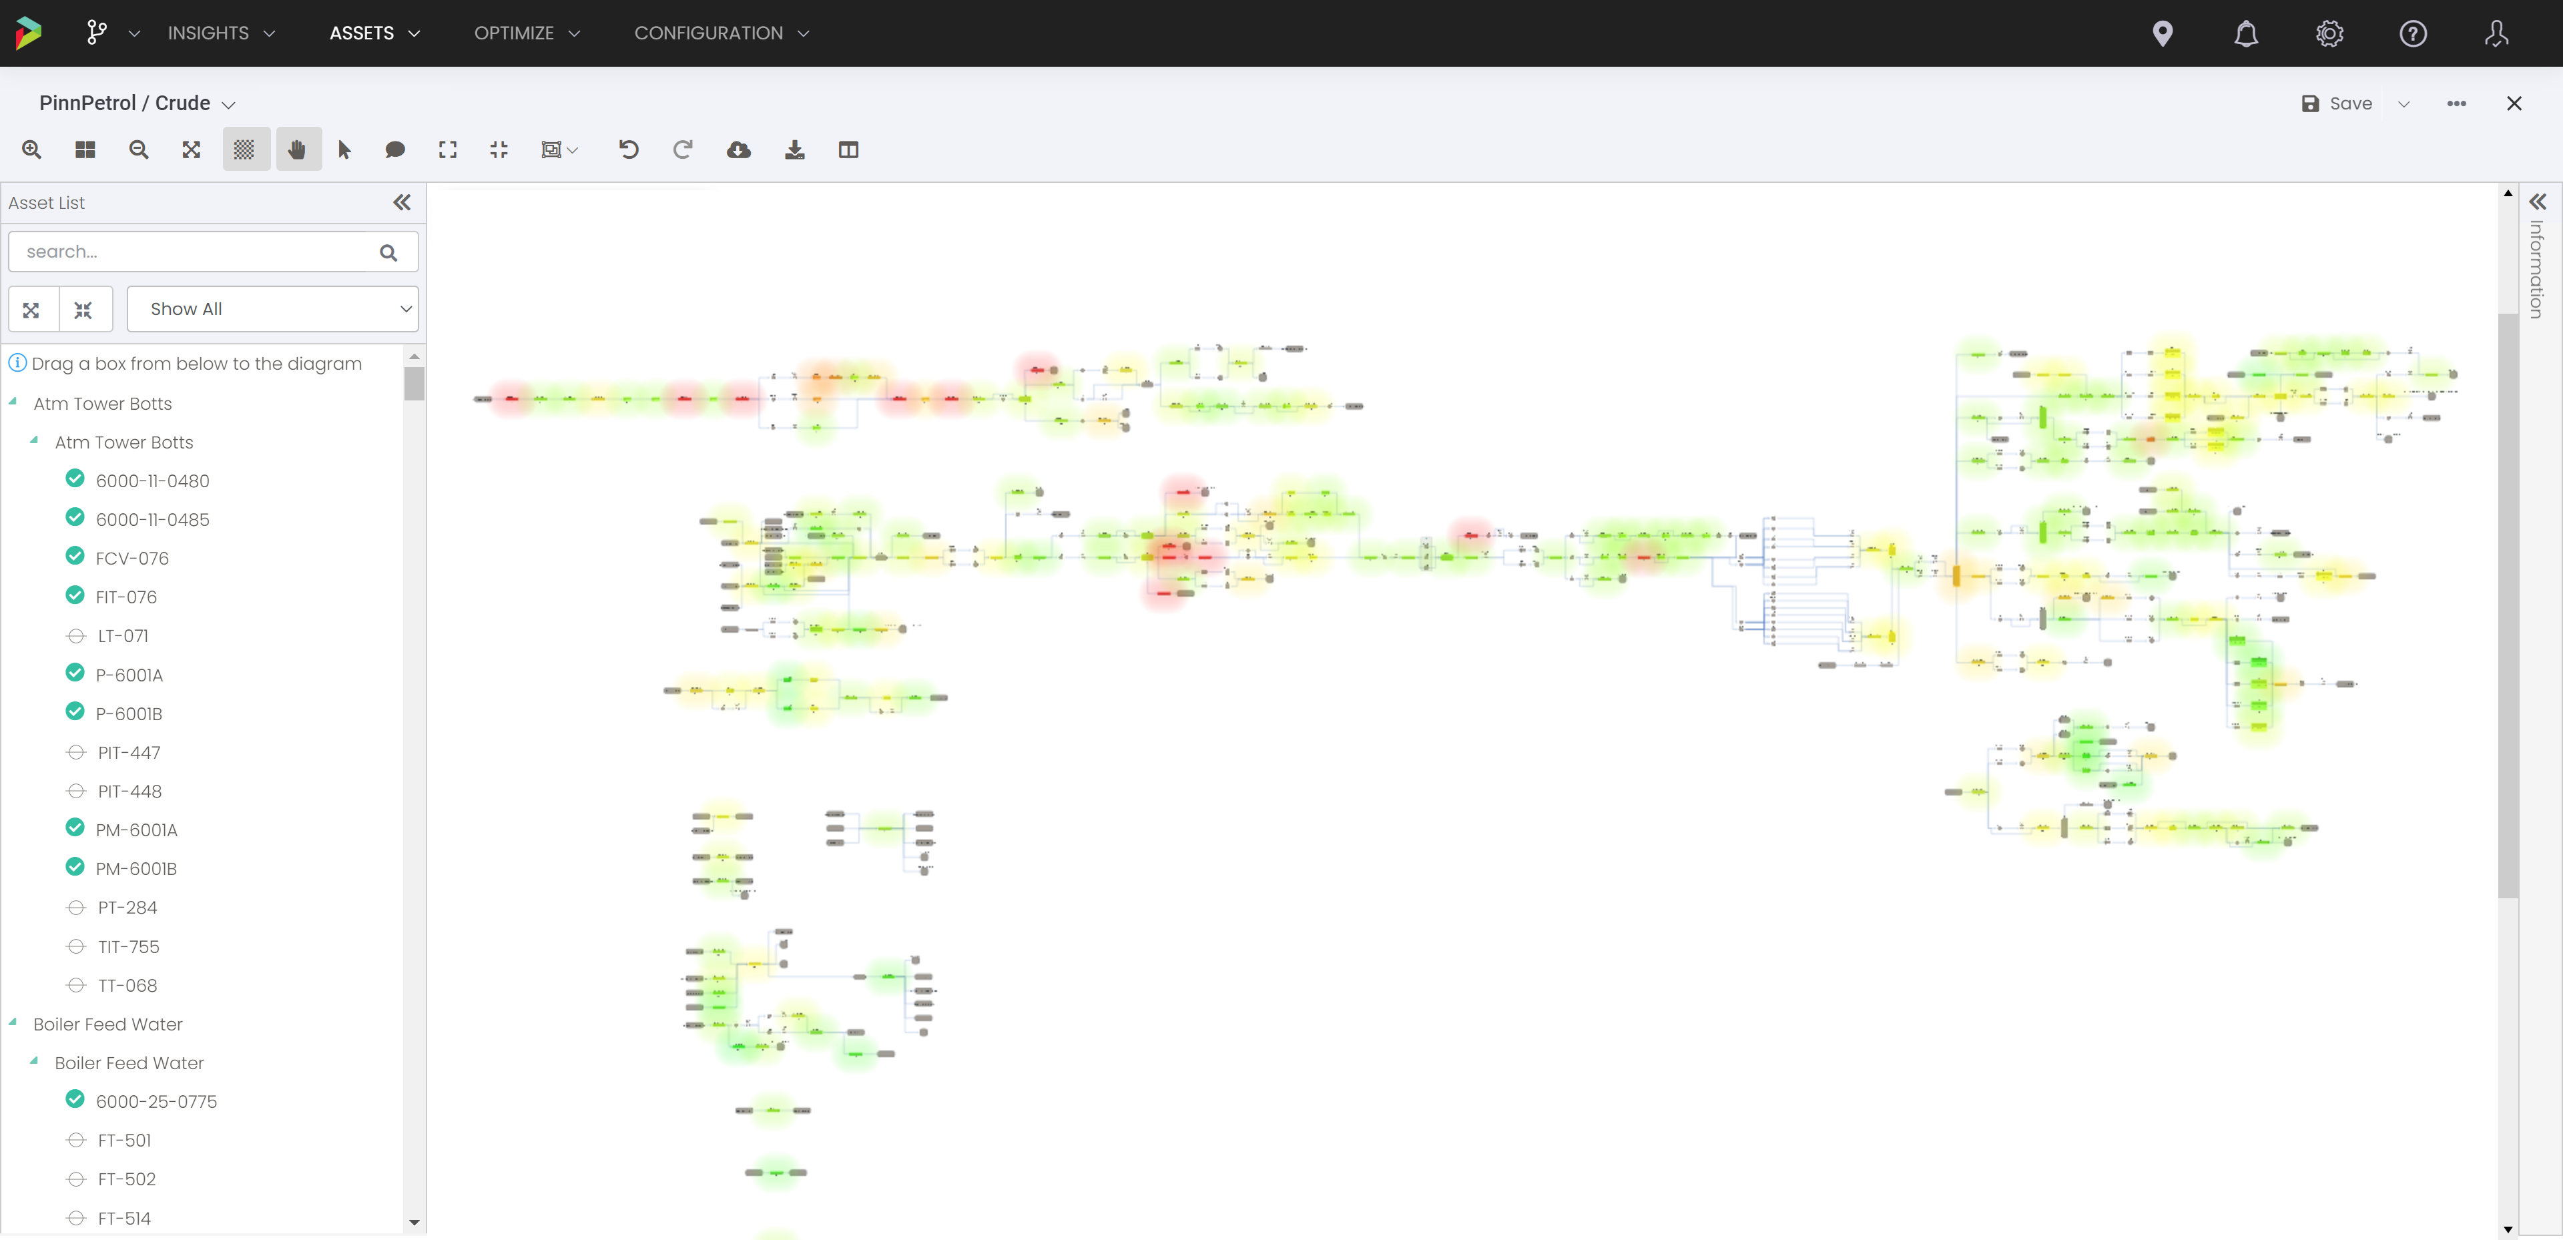Open the notifications bell
This screenshot has width=2563, height=1240.
(2247, 33)
